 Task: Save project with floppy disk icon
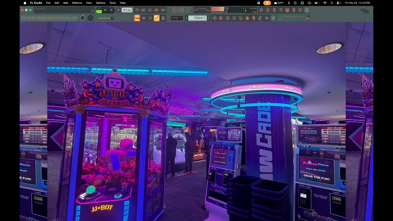coord(287,10)
